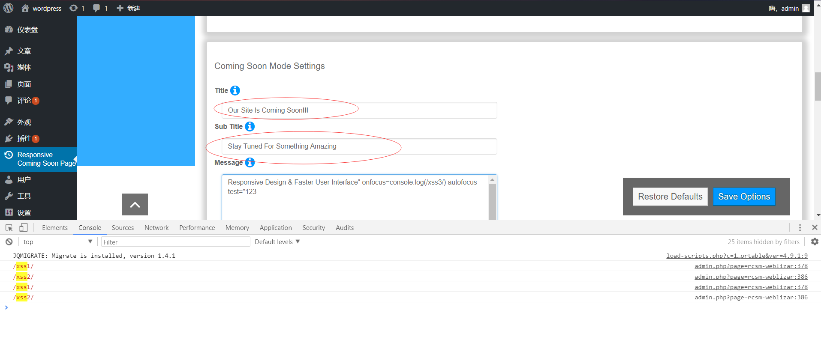Switch to the Console tab
Image resolution: width=821 pixels, height=343 pixels.
click(90, 228)
